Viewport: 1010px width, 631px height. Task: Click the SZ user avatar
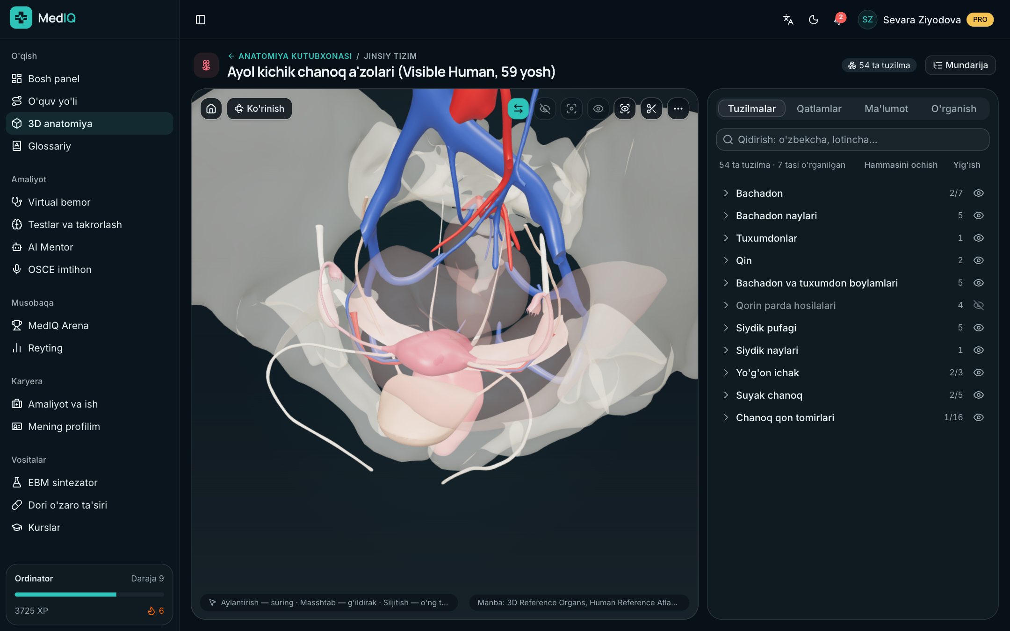click(867, 20)
